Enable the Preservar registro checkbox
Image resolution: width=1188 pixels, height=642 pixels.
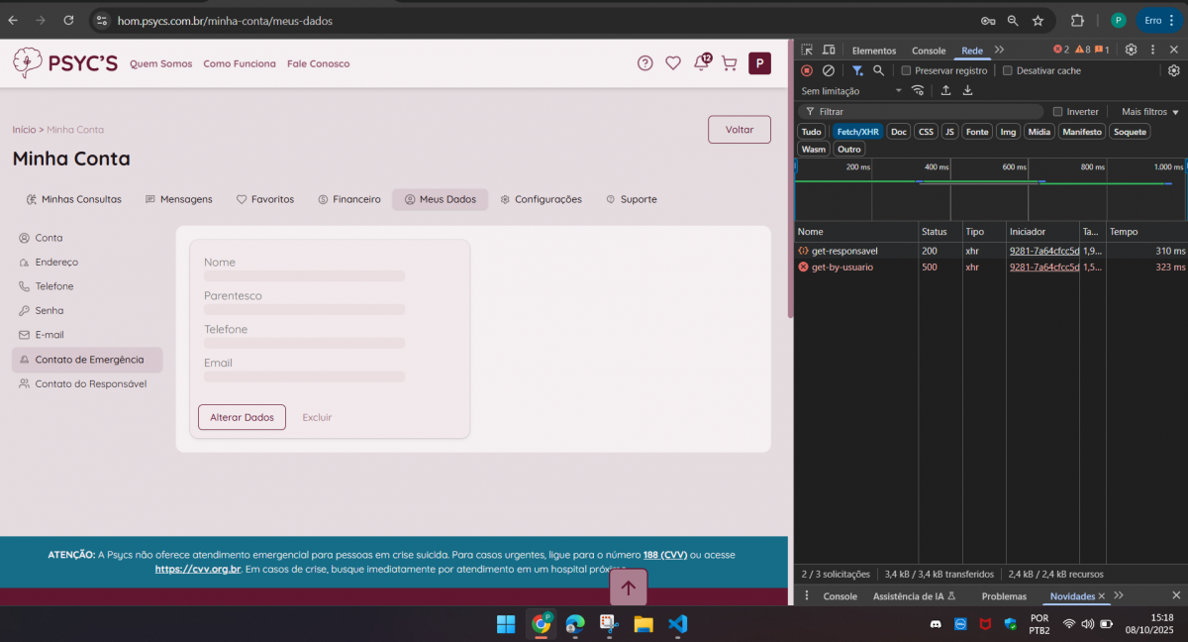point(906,70)
